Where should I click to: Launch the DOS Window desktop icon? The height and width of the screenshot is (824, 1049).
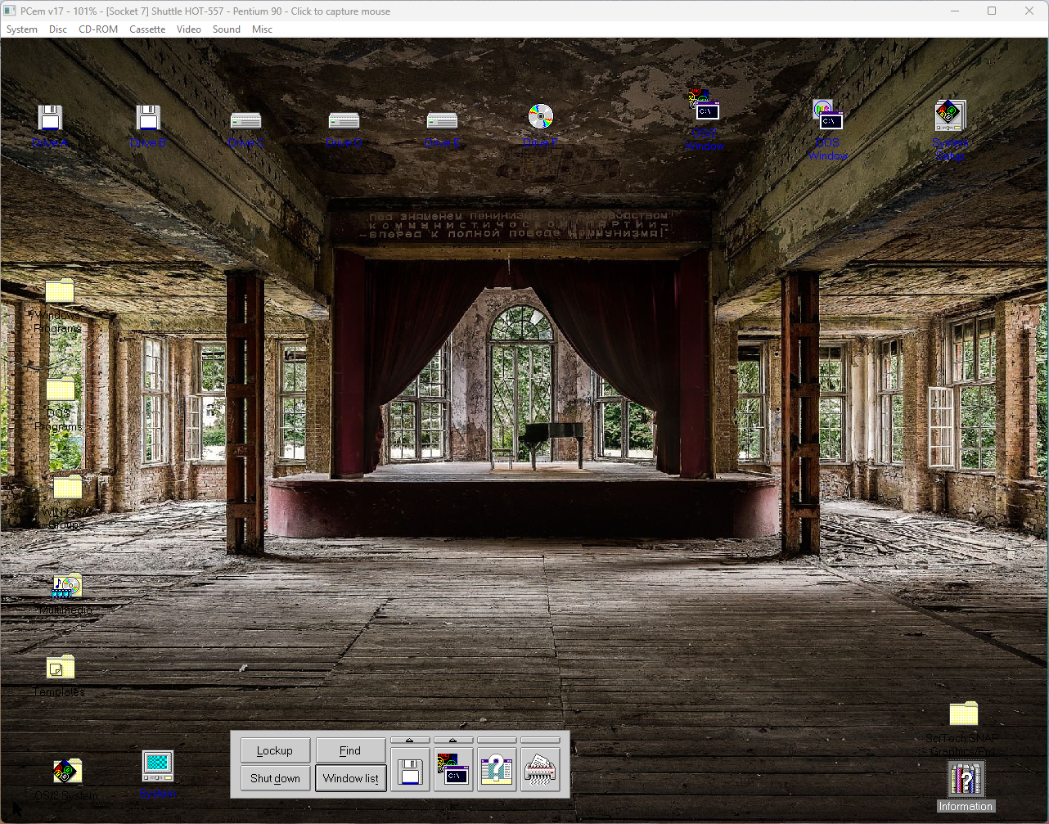[x=827, y=115]
